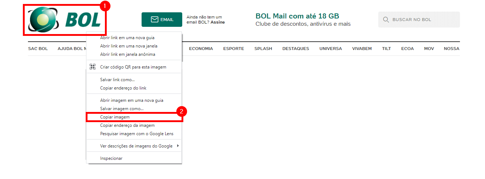The image size is (485, 179).
Task: Choose Copiar endereço da imagem
Action: pos(134,125)
